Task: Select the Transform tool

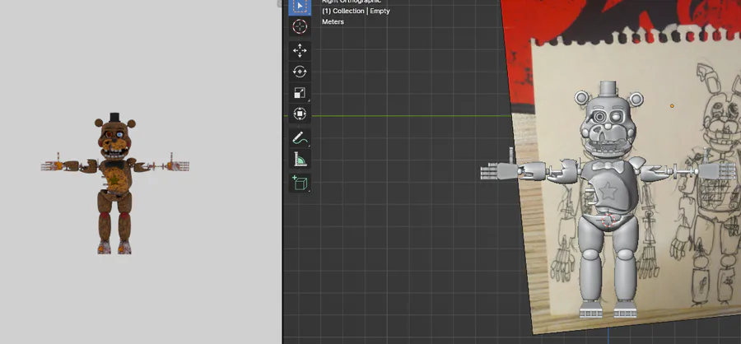Action: point(300,114)
